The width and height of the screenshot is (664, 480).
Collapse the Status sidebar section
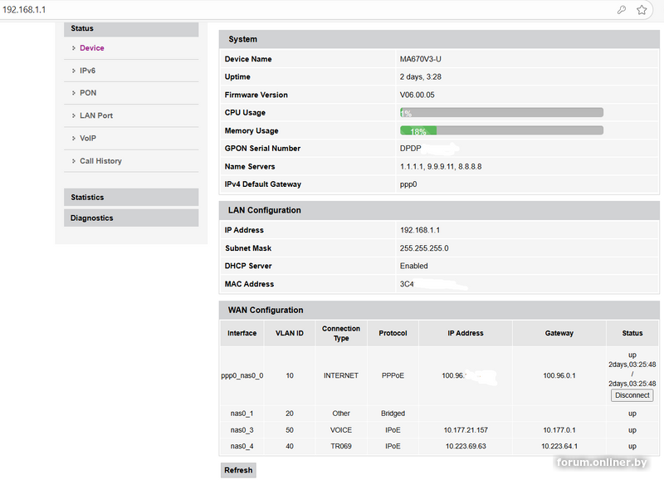(x=131, y=29)
